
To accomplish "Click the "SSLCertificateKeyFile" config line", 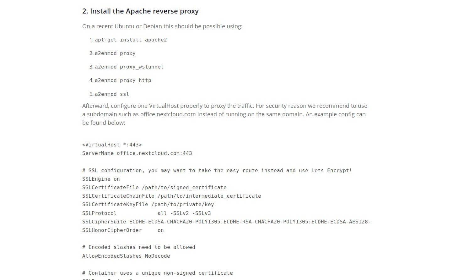I will point(148,205).
